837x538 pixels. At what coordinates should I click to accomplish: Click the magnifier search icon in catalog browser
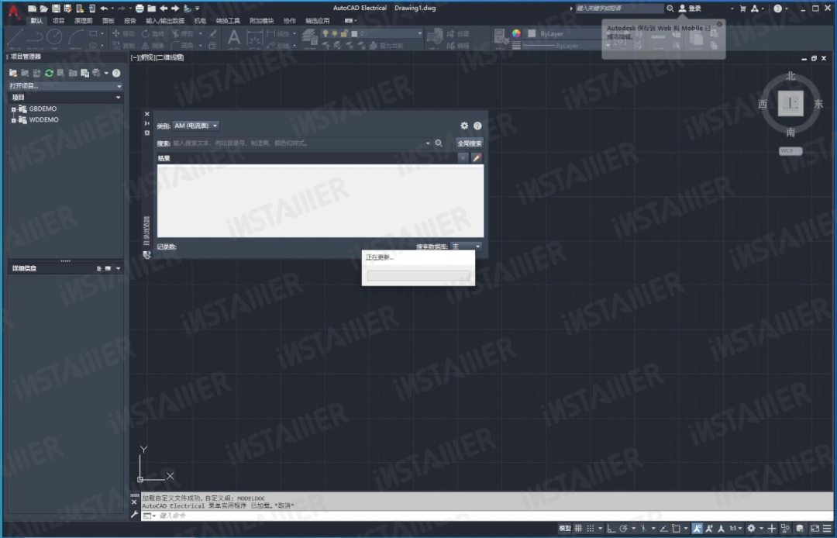(x=439, y=143)
